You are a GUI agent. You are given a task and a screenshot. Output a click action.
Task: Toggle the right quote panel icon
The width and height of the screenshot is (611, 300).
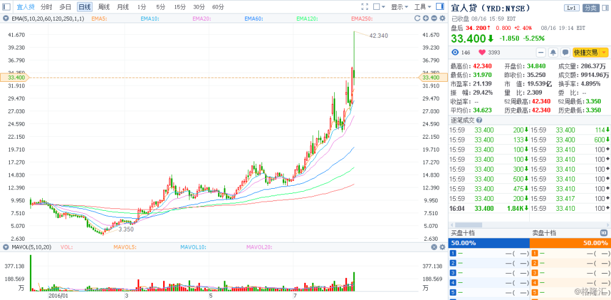point(440,7)
